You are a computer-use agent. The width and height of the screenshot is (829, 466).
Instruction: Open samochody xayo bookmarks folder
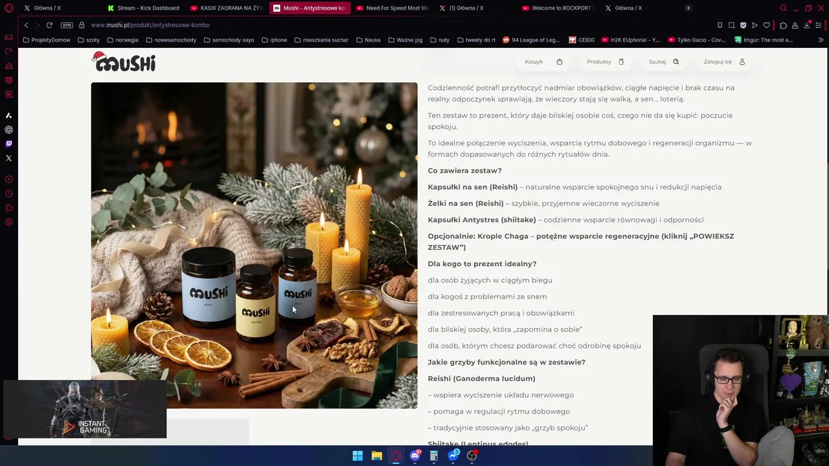pyautogui.click(x=229, y=39)
